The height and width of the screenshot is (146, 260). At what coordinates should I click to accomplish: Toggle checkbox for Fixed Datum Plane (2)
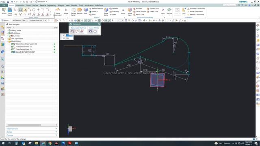pos(12,49)
